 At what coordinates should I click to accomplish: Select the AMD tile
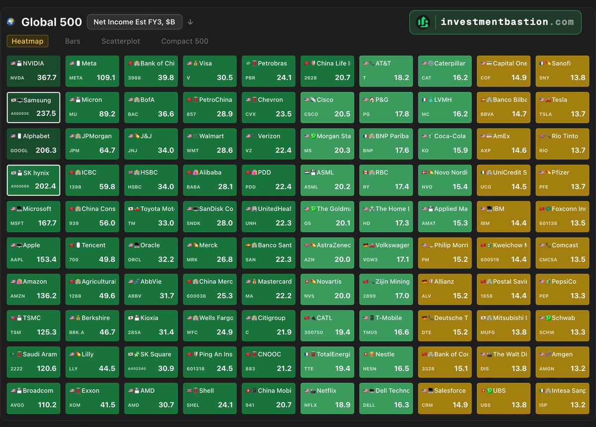[x=151, y=398]
